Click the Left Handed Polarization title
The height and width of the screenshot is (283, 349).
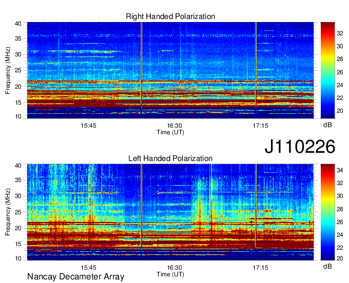(x=170, y=158)
